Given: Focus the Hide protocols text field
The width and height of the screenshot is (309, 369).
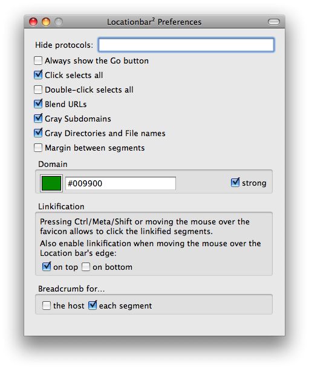Looking at the screenshot, I should pos(186,45).
